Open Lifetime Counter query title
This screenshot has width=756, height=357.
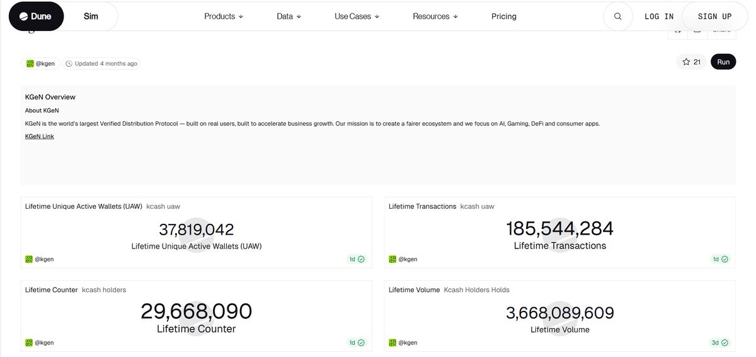[x=52, y=290]
